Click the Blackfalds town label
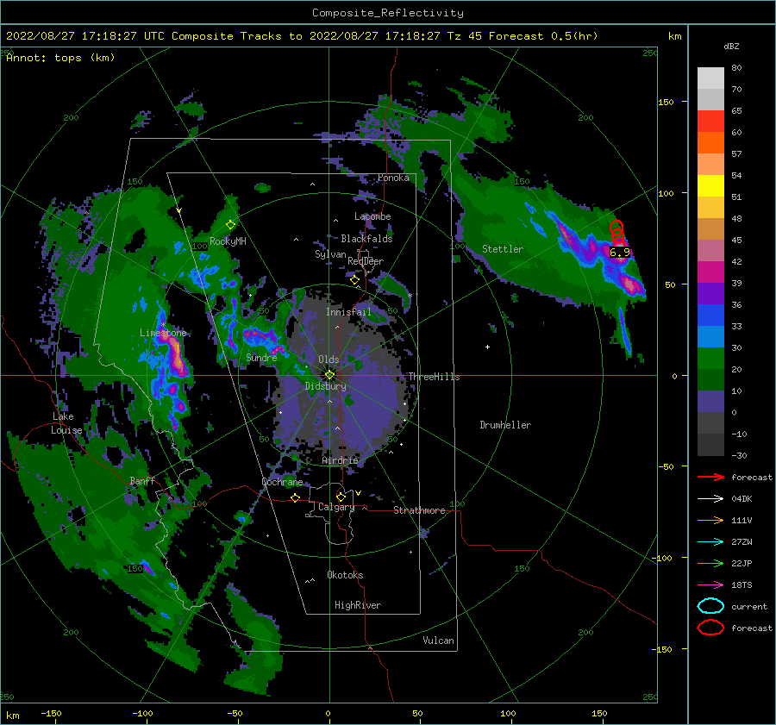The width and height of the screenshot is (776, 725). 366,239
